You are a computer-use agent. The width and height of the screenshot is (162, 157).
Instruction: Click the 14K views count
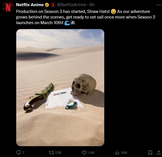(124, 153)
